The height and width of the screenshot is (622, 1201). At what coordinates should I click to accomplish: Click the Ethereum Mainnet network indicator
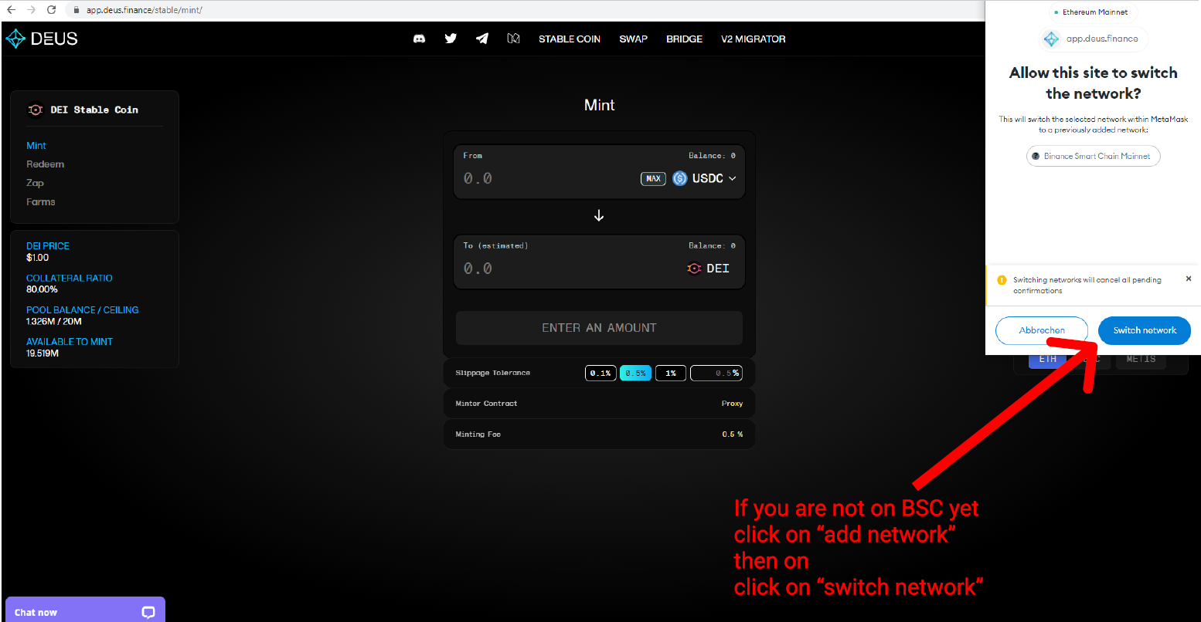click(x=1090, y=12)
